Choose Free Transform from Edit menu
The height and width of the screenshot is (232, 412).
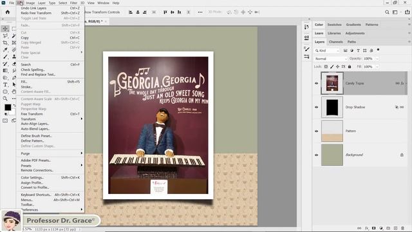[50, 114]
